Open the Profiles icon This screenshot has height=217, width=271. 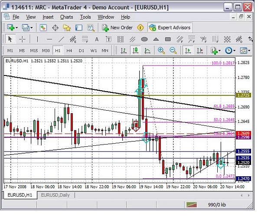click(26, 27)
